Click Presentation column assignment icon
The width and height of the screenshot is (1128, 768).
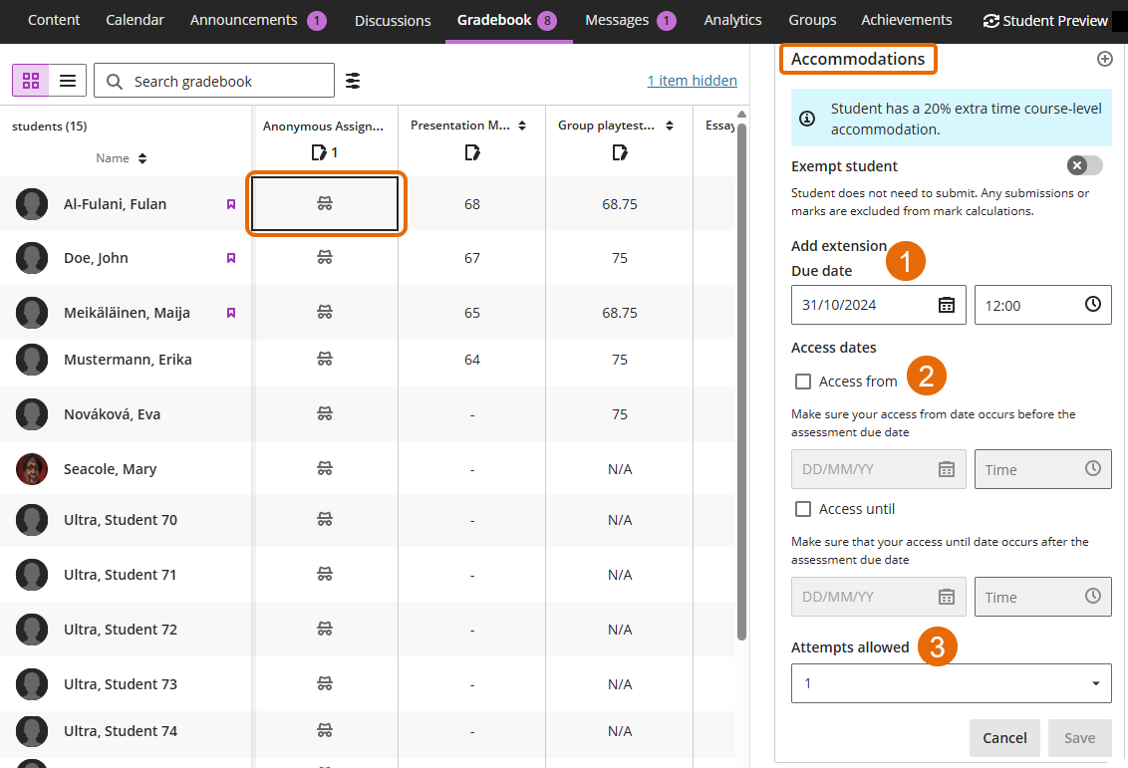click(x=472, y=152)
